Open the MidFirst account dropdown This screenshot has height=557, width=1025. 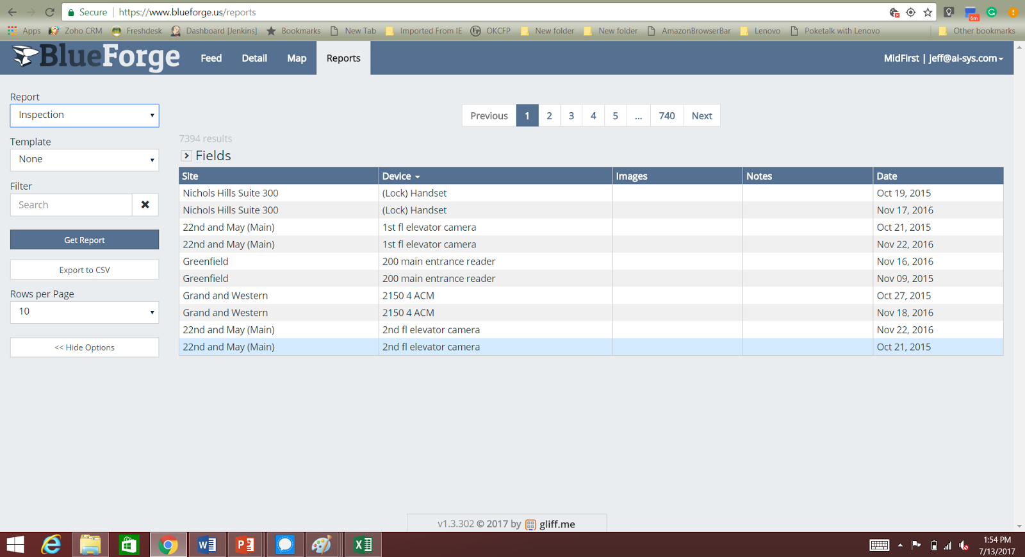click(943, 58)
